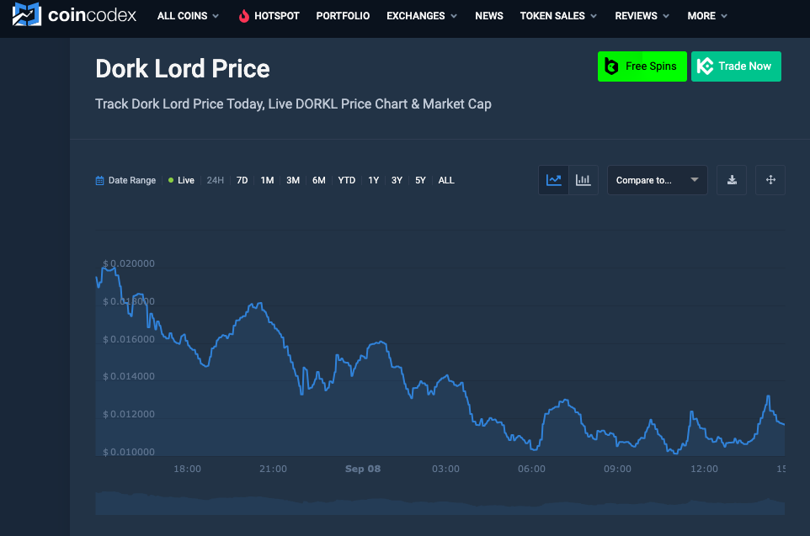Switch to line chart view icon
810x536 pixels.
pos(554,180)
